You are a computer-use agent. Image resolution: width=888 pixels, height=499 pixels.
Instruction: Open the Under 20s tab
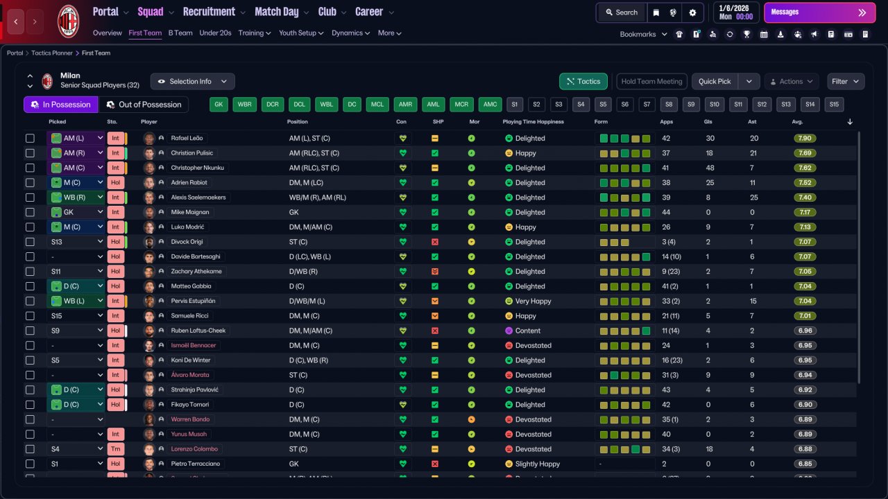pos(215,33)
